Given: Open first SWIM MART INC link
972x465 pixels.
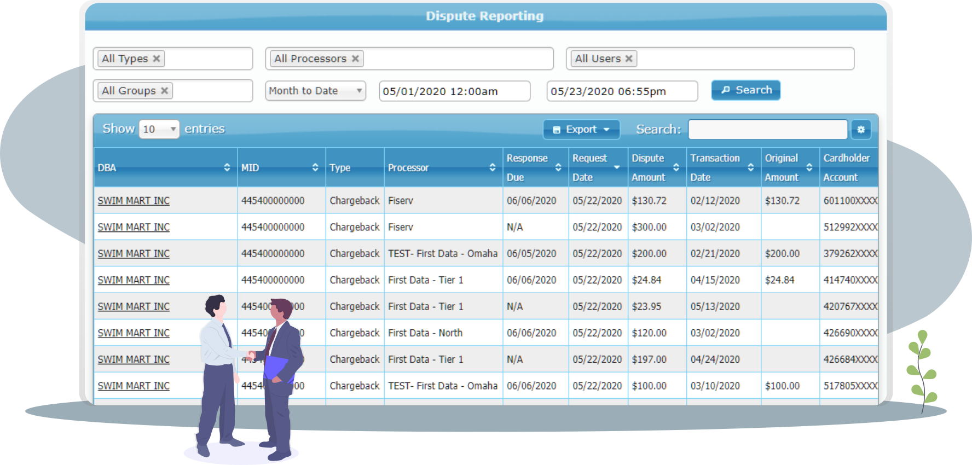Looking at the screenshot, I should pyautogui.click(x=134, y=201).
